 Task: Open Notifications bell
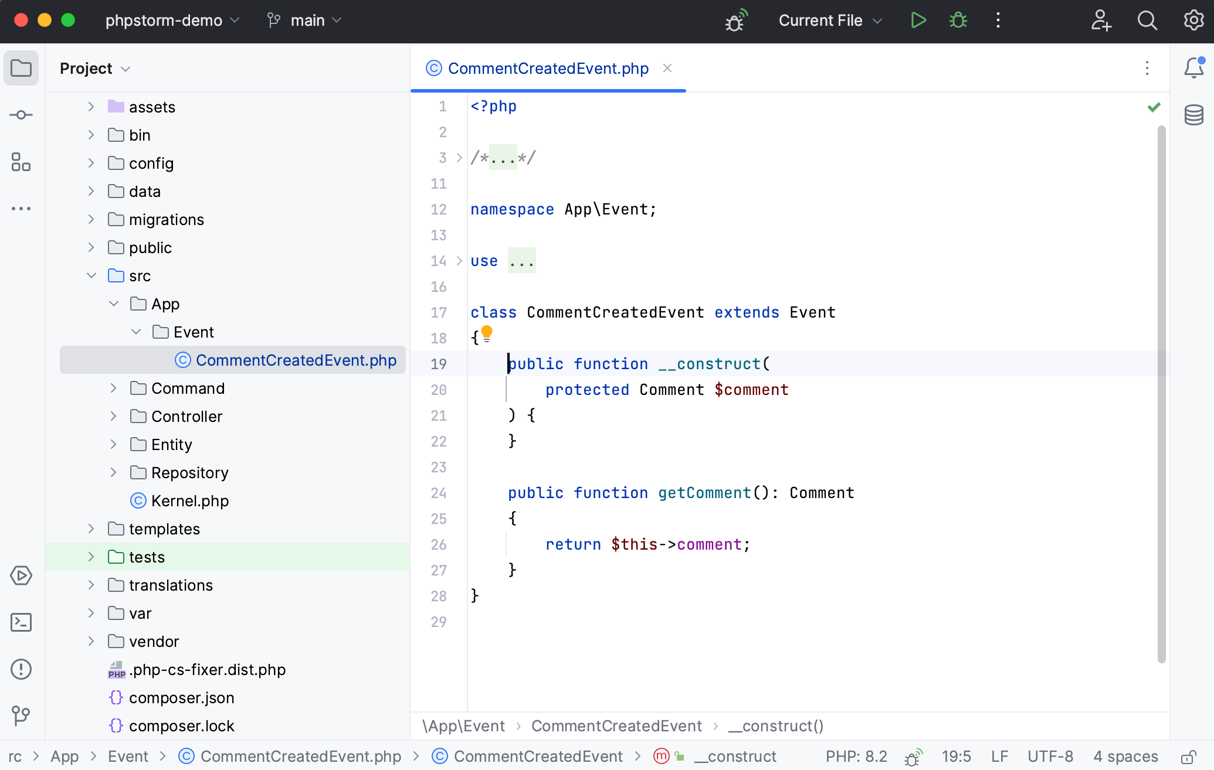(x=1194, y=68)
